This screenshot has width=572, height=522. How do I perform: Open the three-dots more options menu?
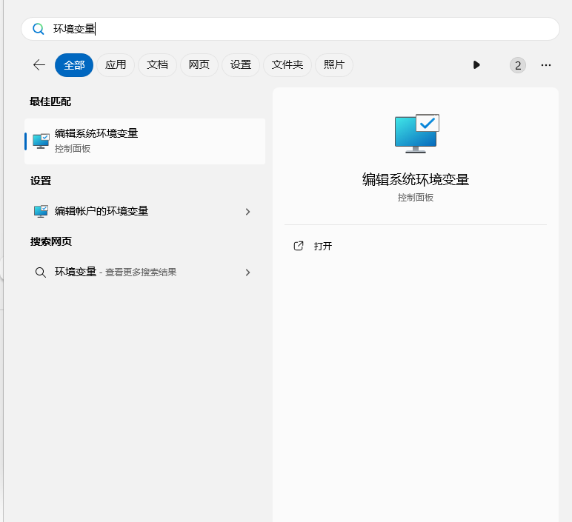coord(546,65)
